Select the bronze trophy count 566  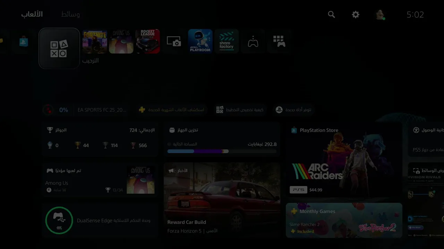tap(139, 145)
